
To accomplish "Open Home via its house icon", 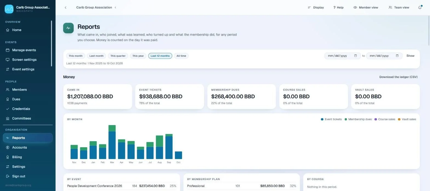I will [8, 30].
